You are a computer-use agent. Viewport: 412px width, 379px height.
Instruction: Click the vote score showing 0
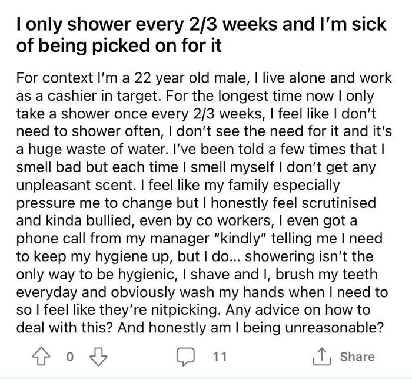coord(70,357)
